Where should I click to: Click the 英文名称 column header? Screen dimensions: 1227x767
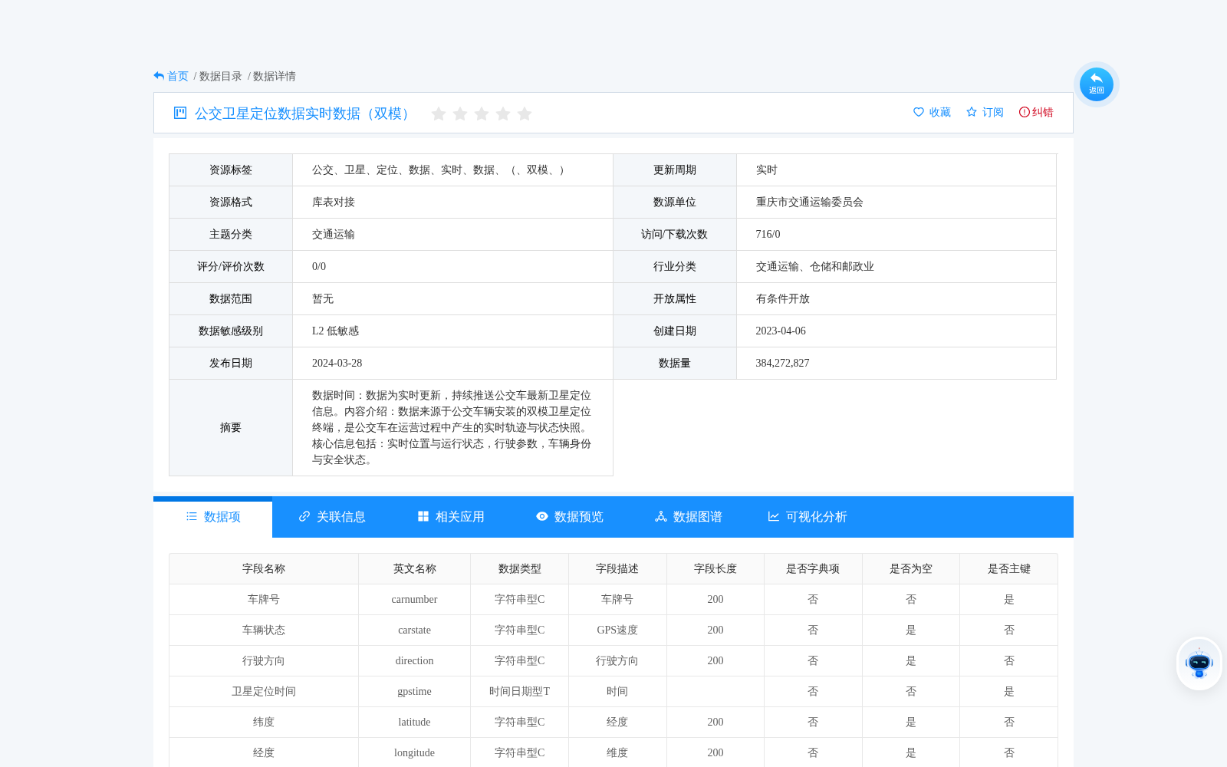(x=415, y=568)
